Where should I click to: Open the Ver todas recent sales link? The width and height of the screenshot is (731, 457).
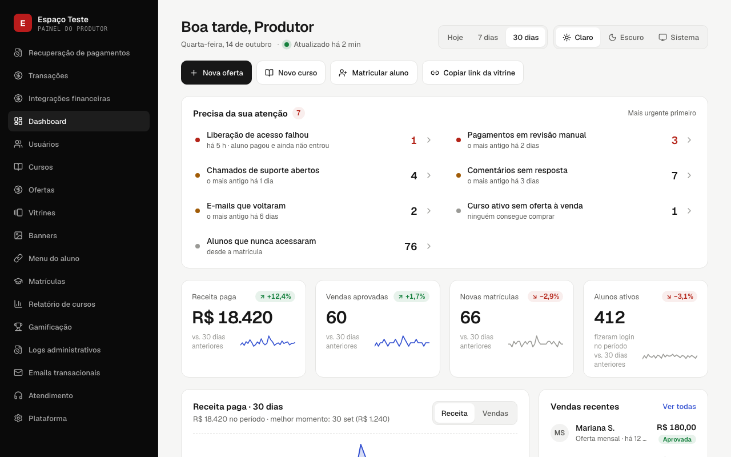pyautogui.click(x=679, y=407)
